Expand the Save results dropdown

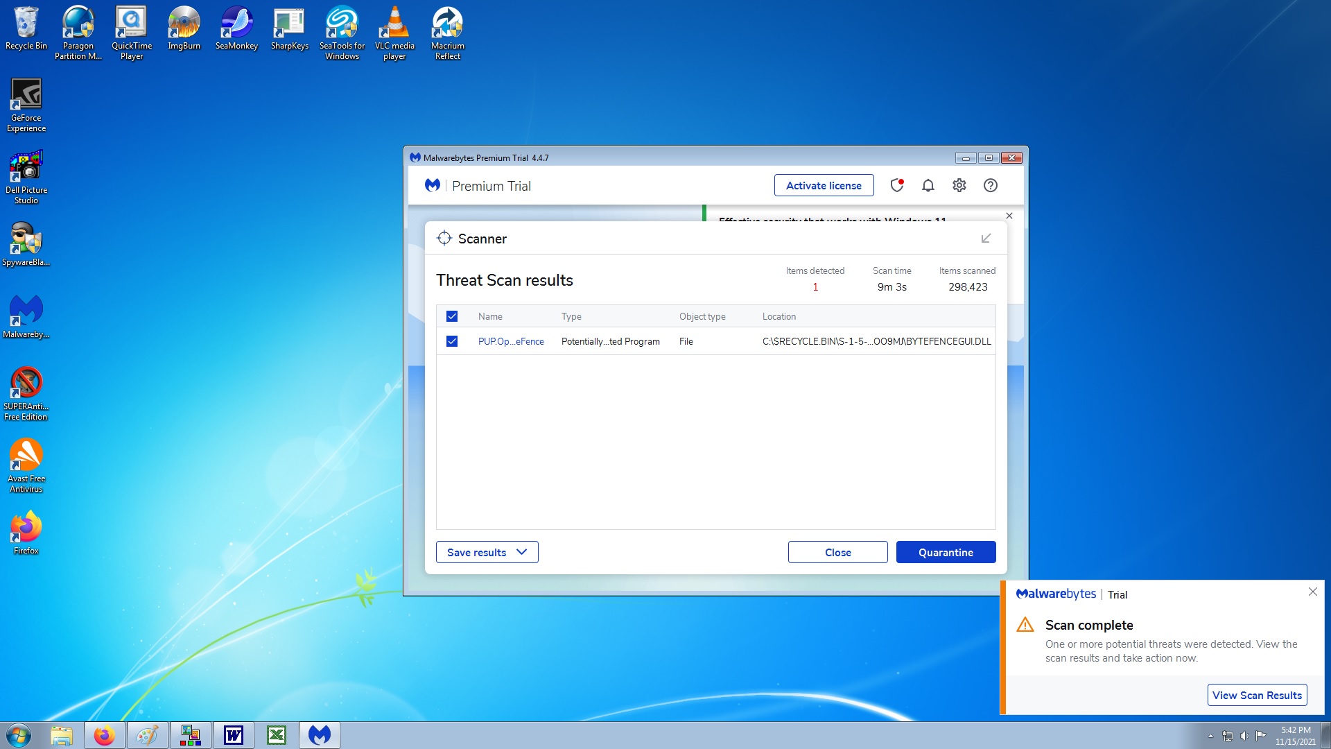(x=487, y=552)
